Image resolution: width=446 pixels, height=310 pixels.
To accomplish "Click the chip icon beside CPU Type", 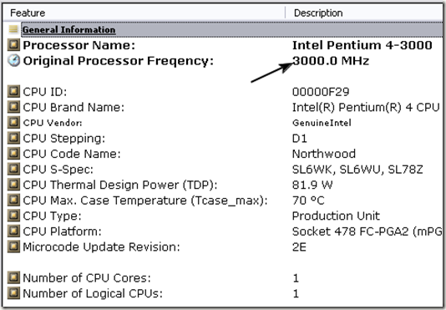I will [x=13, y=216].
